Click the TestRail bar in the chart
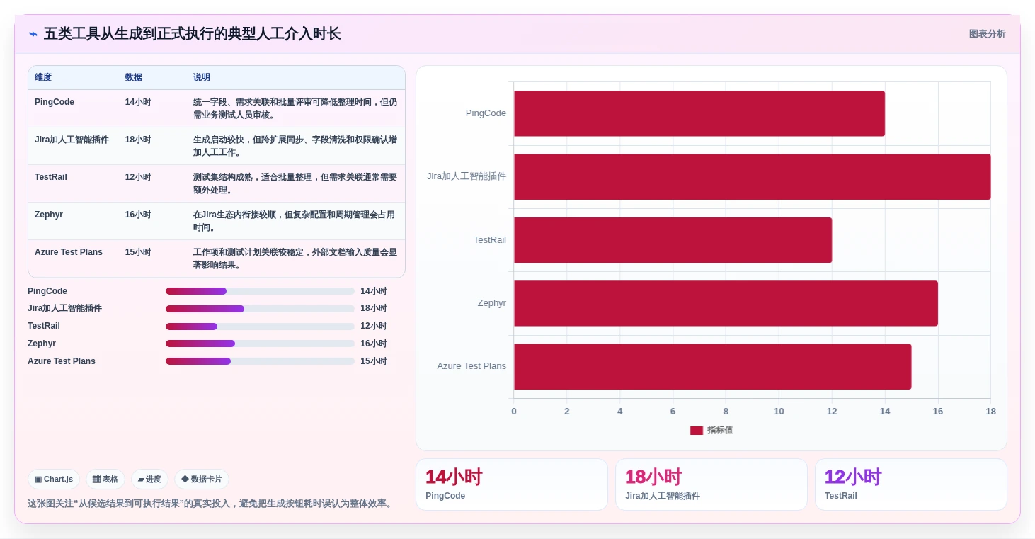Image resolution: width=1035 pixels, height=539 pixels. [673, 240]
